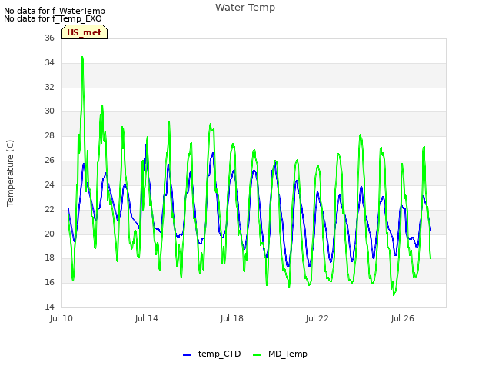
Task: Click the 32 y-axis tick label
Action: pos(49,87)
